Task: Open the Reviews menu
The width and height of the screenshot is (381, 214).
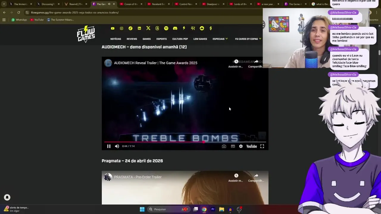Action: 132,39
